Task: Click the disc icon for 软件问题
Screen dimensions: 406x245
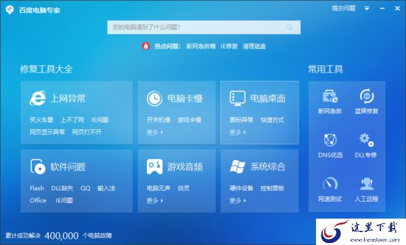Action: coord(38,166)
